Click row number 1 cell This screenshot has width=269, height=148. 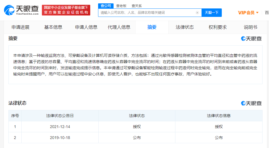pyautogui.click(x=15, y=127)
